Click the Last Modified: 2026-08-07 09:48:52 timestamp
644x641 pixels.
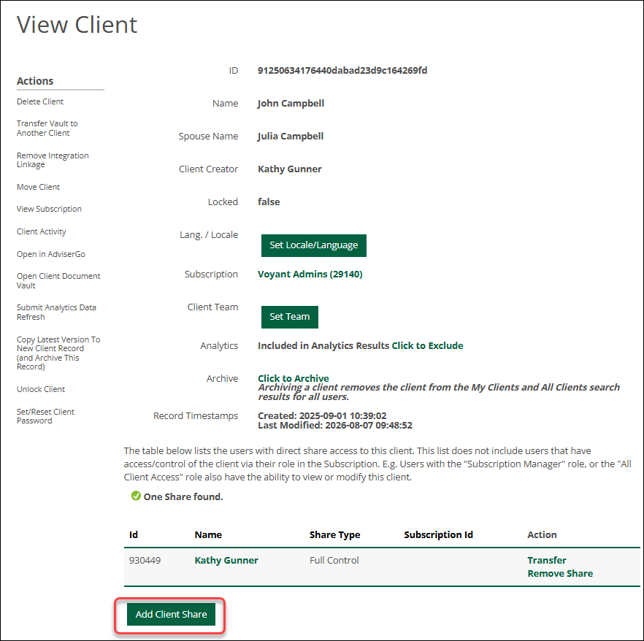point(335,426)
